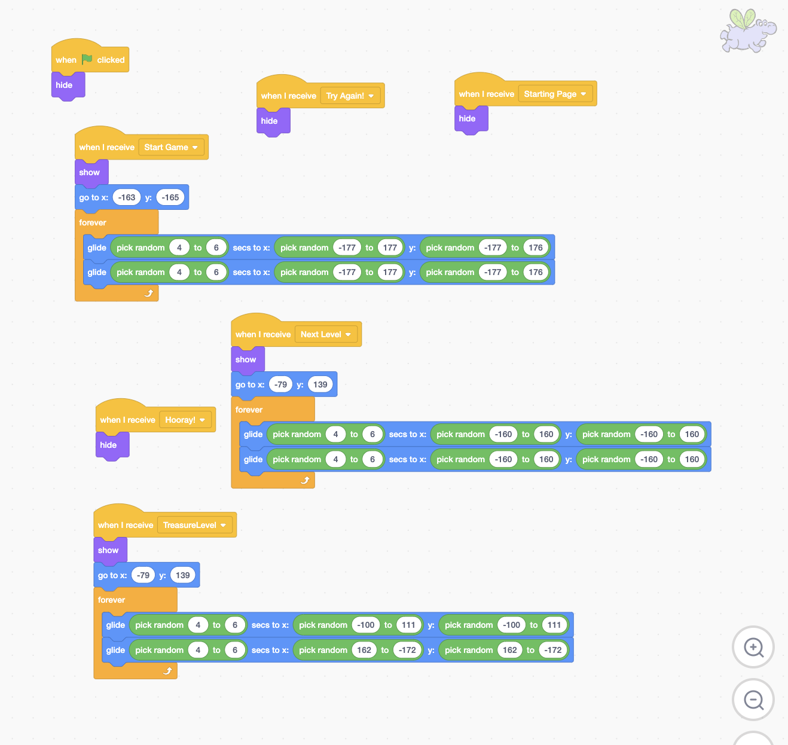Open the 'TreasureLevel' message dropdown
Screen dimensions: 788x745
[x=223, y=525]
